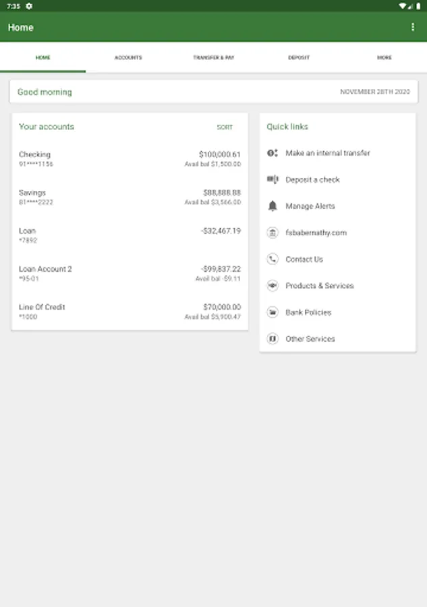The width and height of the screenshot is (427, 607).
Task: Open the Checking account row
Action: pos(130,159)
